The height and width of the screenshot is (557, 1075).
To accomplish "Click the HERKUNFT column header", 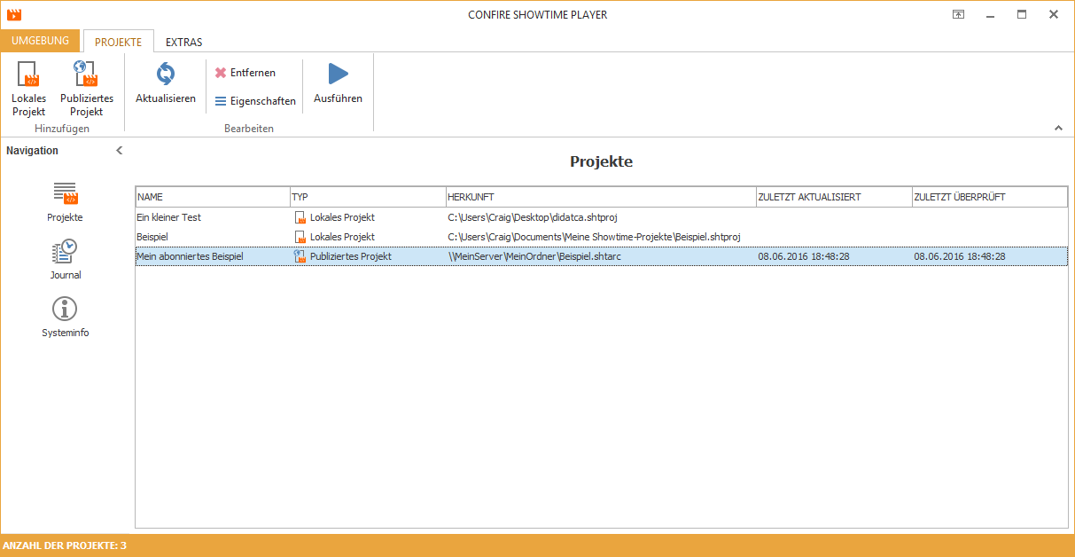I will point(601,197).
